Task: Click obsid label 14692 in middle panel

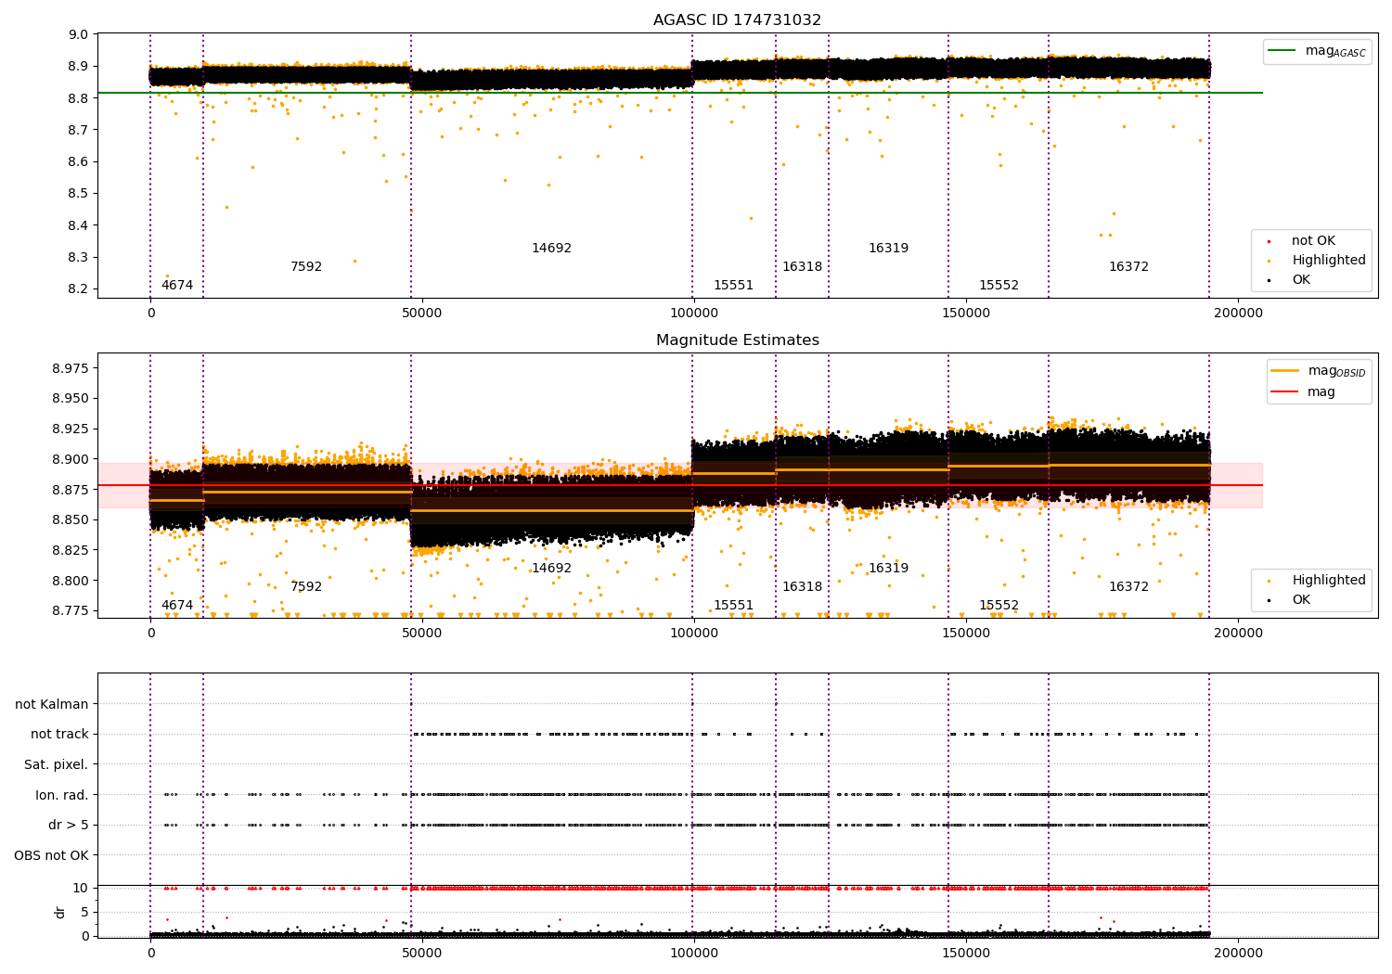Action: coord(551,569)
